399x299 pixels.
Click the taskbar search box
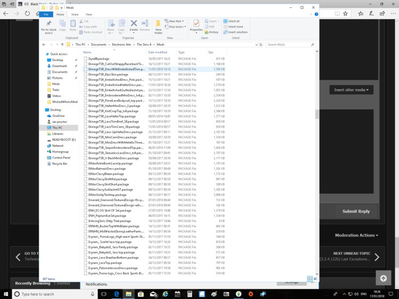click(54, 294)
